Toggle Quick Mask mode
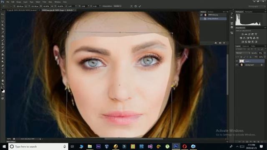Image resolution: width=267 pixels, height=150 pixels. coord(3,95)
